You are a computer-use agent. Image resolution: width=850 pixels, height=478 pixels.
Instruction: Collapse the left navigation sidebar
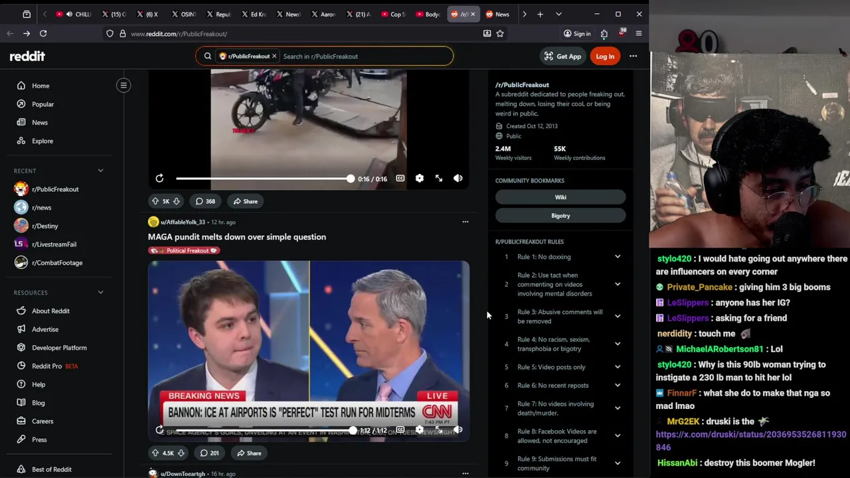[124, 85]
